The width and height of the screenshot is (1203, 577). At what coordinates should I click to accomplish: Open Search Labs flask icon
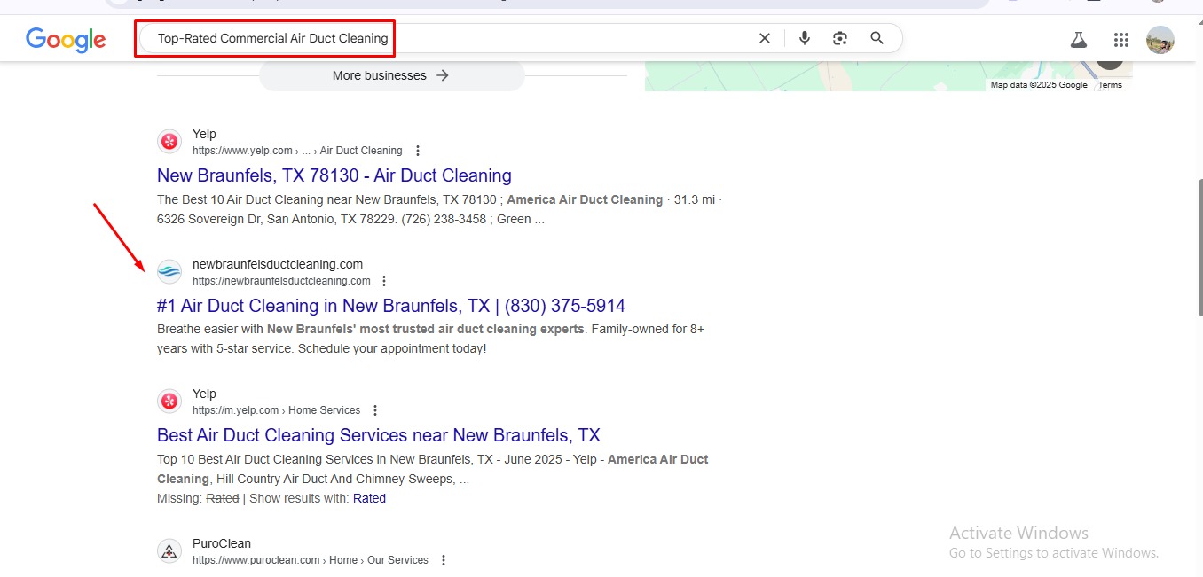[x=1078, y=40]
